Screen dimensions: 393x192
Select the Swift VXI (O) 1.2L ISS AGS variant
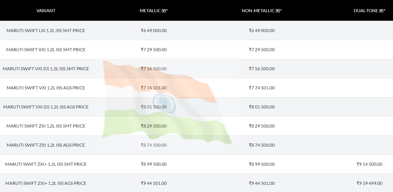click(46, 107)
